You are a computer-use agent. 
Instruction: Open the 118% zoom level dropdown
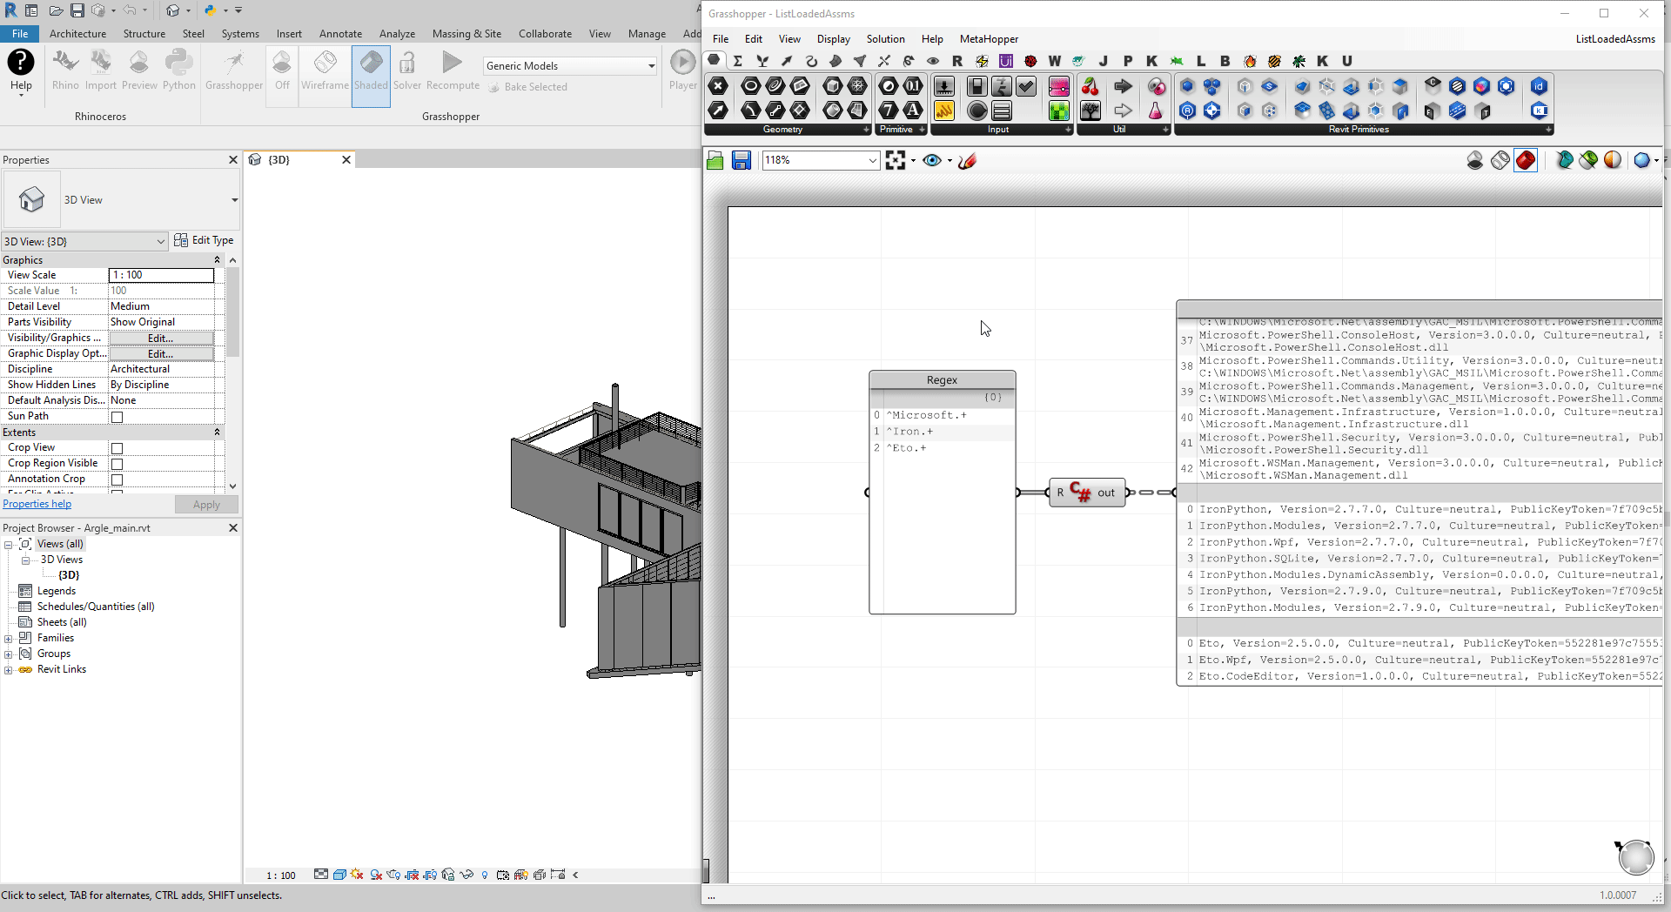(872, 160)
